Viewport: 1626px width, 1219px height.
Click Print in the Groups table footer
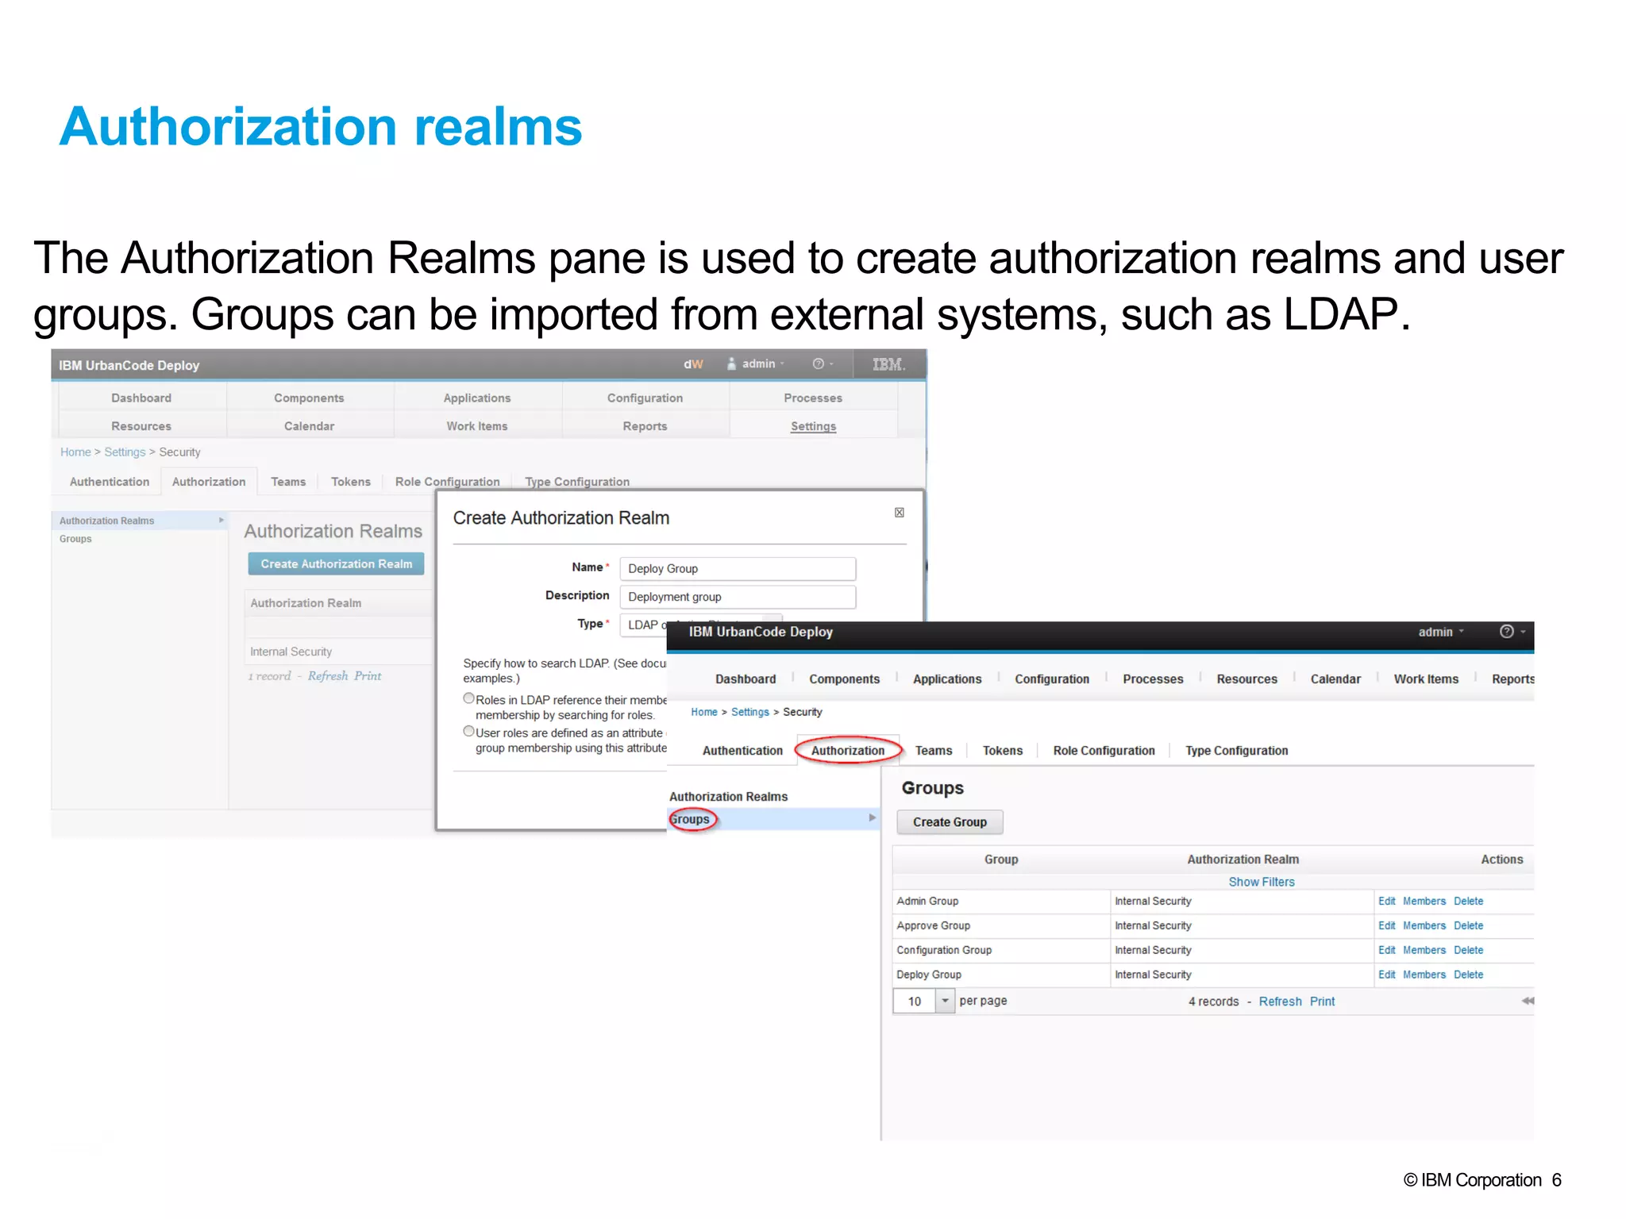[x=1322, y=1002]
